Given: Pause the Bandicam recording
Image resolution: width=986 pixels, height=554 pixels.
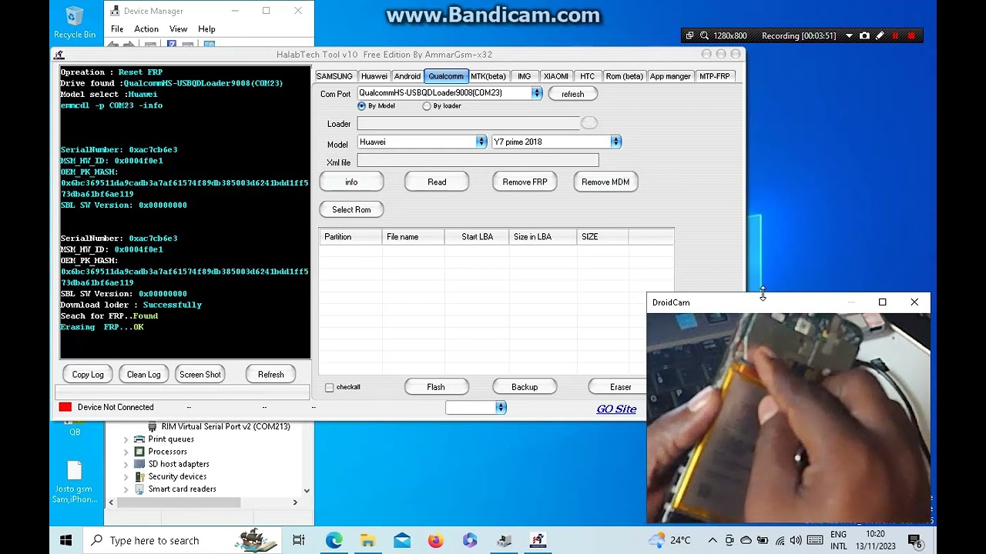Looking at the screenshot, I should tap(895, 35).
